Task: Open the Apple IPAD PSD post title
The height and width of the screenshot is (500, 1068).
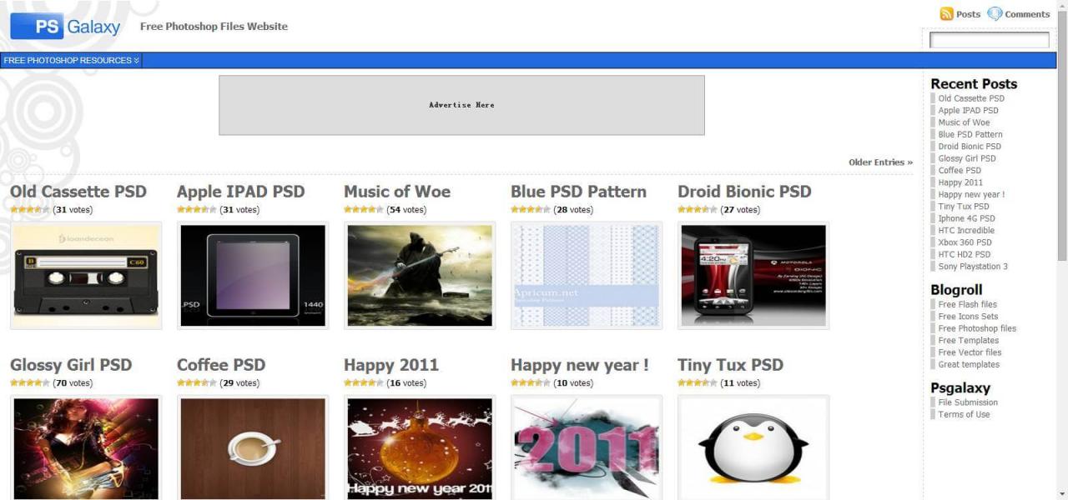Action: (240, 192)
